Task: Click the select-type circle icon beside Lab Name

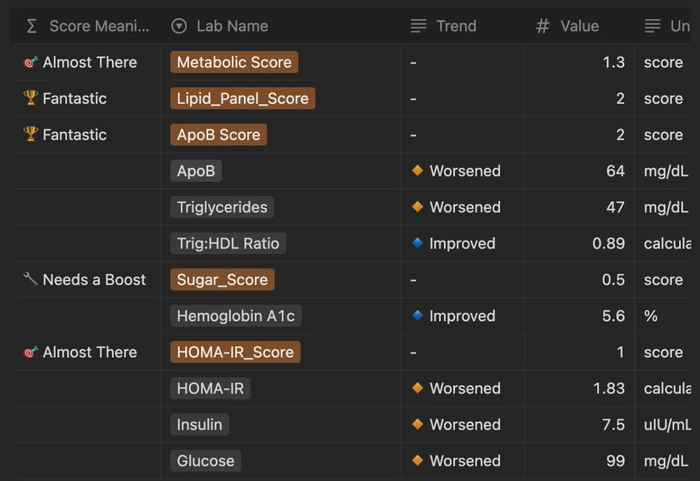Action: [x=179, y=26]
